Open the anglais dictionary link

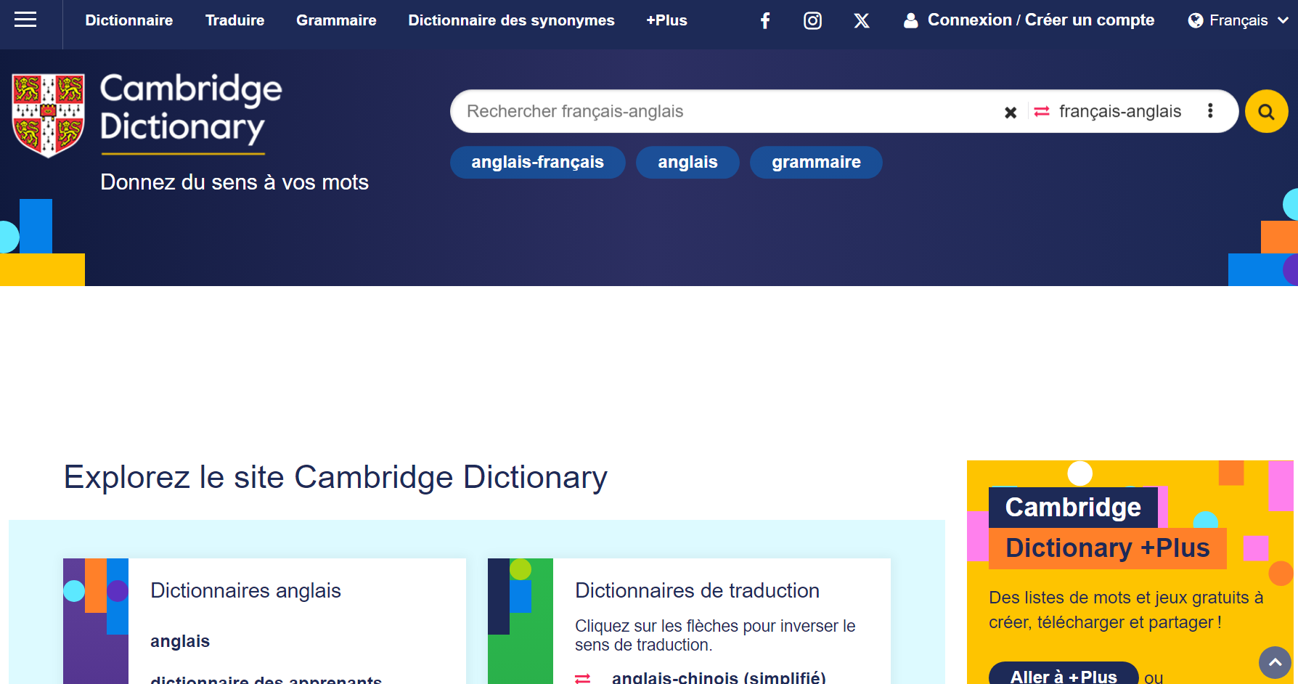coord(180,641)
